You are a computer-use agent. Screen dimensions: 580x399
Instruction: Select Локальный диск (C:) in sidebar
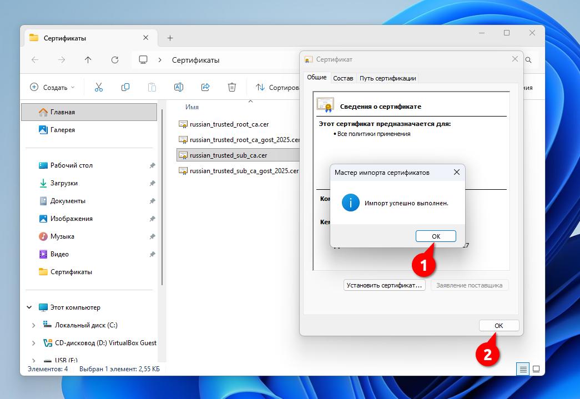click(86, 325)
